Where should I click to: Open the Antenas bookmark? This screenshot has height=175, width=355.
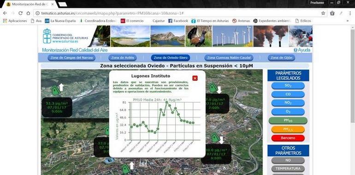pos(241,21)
